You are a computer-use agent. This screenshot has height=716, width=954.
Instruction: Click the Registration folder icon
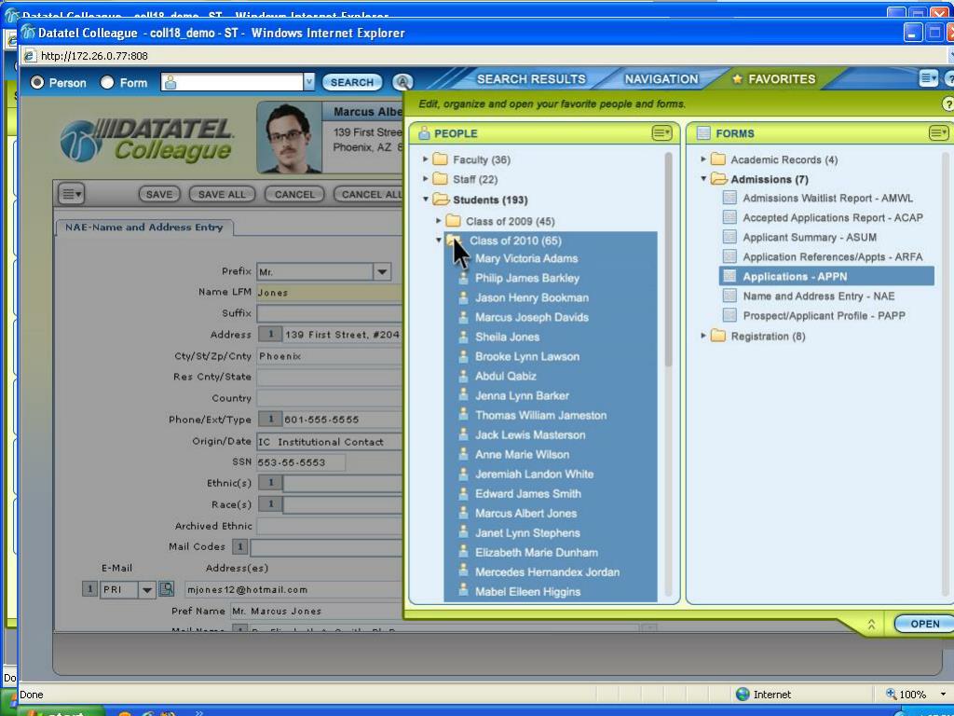[x=718, y=336]
